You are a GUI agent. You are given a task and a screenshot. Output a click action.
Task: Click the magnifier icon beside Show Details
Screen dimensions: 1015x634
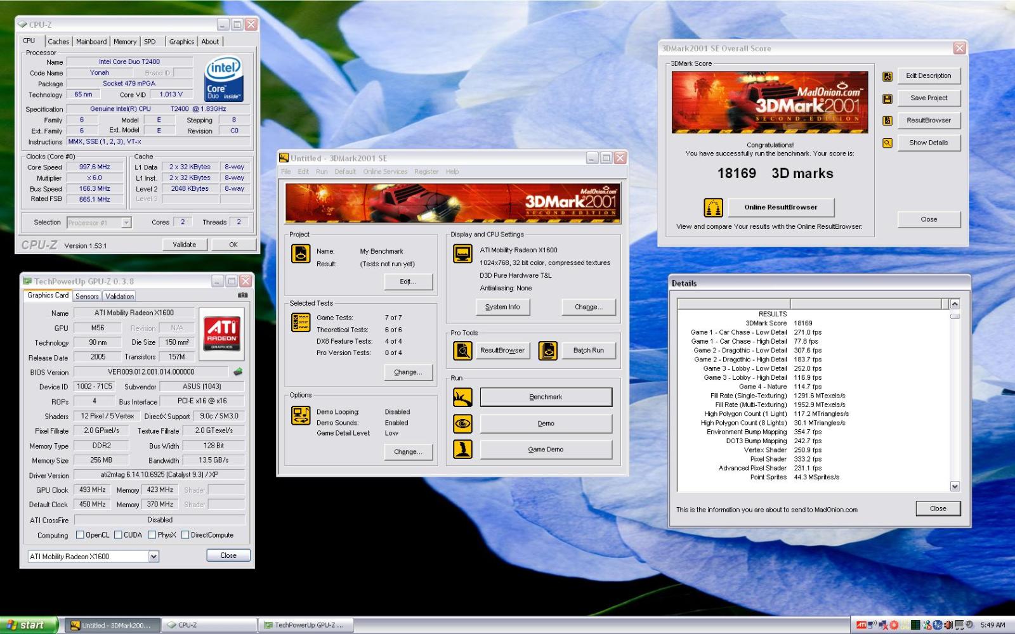coord(887,143)
